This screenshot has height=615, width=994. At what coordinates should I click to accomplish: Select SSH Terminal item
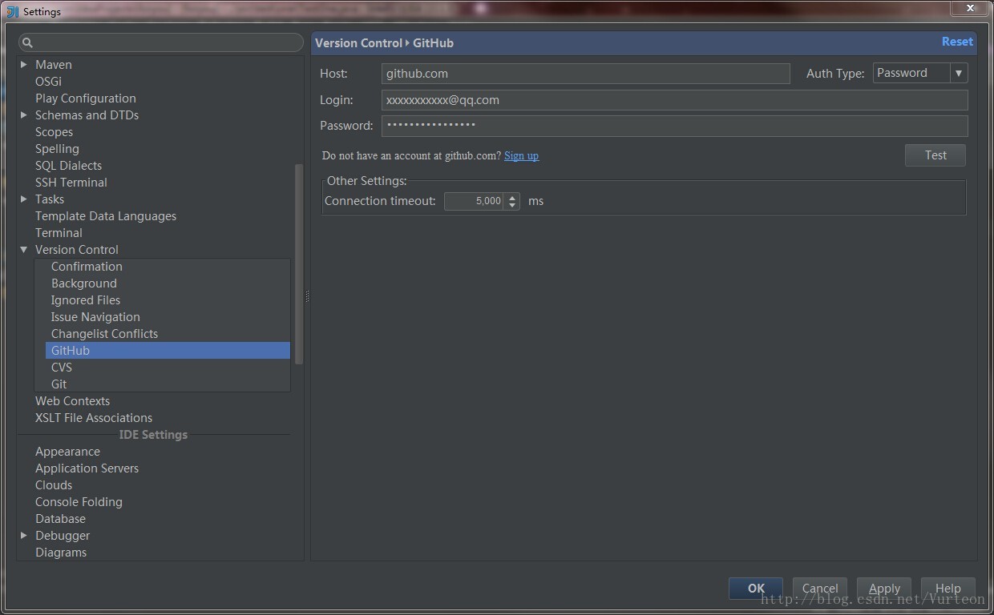(x=71, y=182)
